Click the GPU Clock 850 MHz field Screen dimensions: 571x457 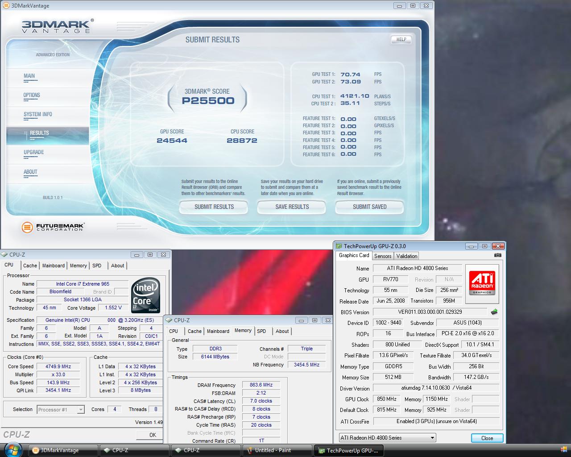pos(387,399)
